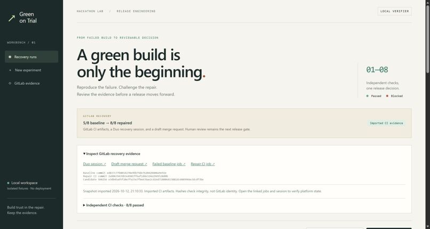
Task: Click the scrollbar up arrow
Action: click(x=427, y=2)
